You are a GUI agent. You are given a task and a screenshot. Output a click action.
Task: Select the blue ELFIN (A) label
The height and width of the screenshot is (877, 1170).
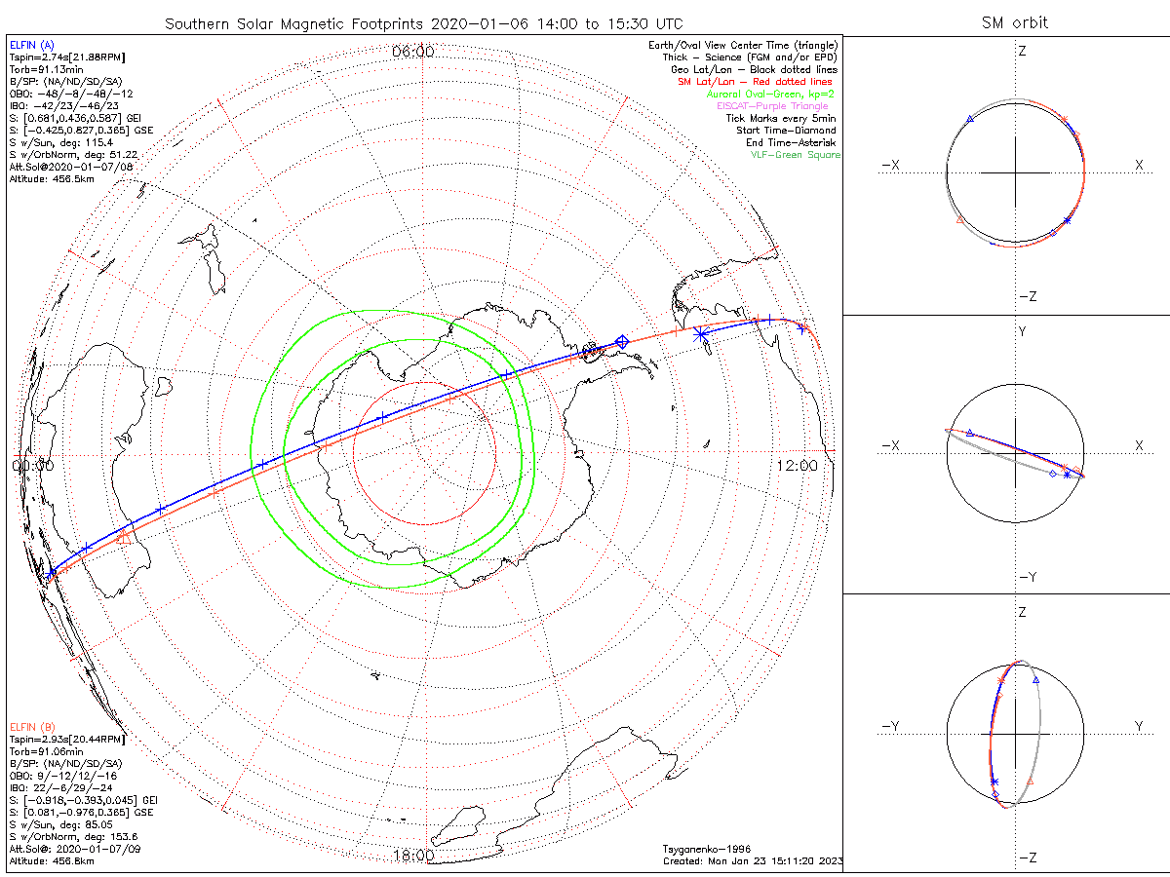coord(31,45)
